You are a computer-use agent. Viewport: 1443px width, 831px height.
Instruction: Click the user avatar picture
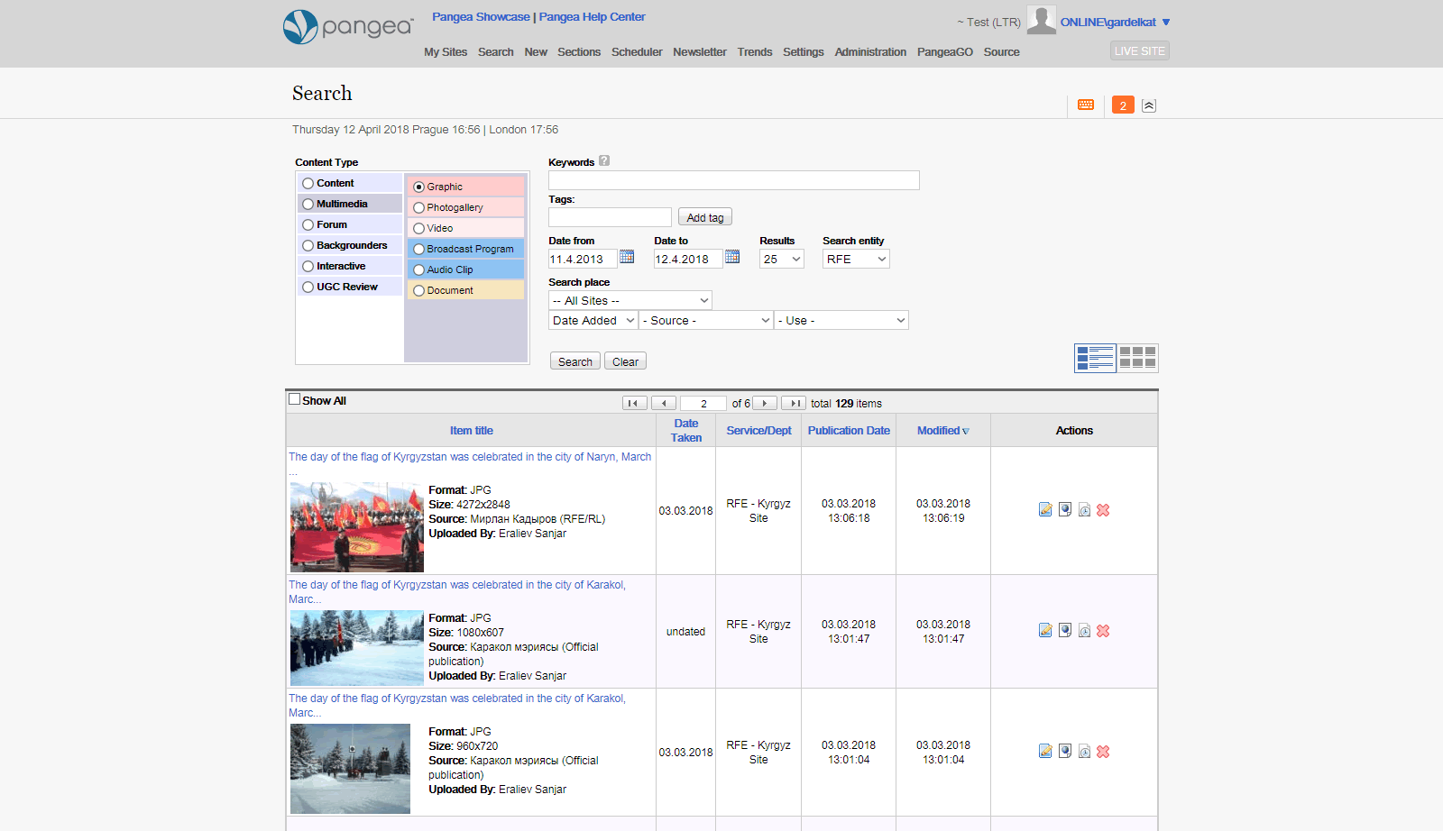point(1042,20)
